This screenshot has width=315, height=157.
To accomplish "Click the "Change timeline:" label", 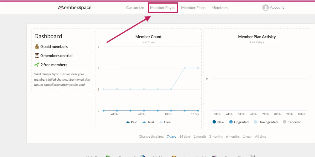I will pyautogui.click(x=151, y=136).
